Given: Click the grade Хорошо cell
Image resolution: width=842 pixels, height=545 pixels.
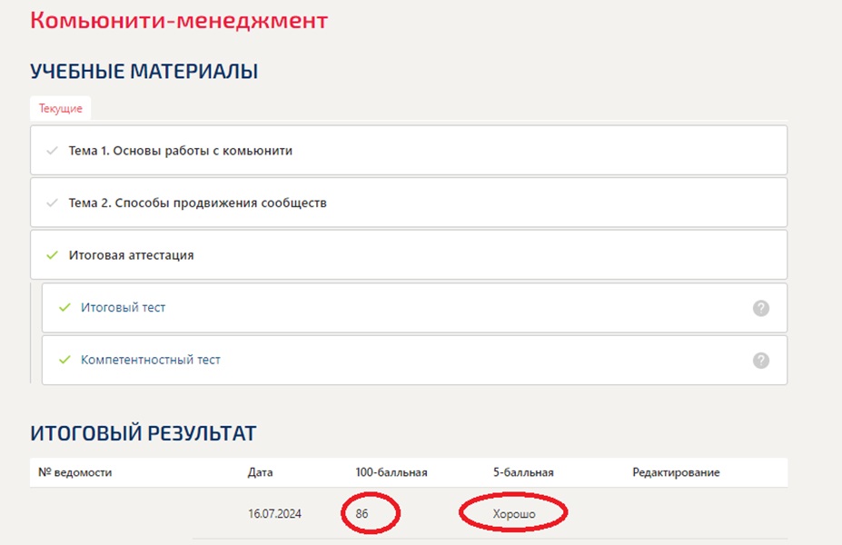Looking at the screenshot, I should point(514,514).
